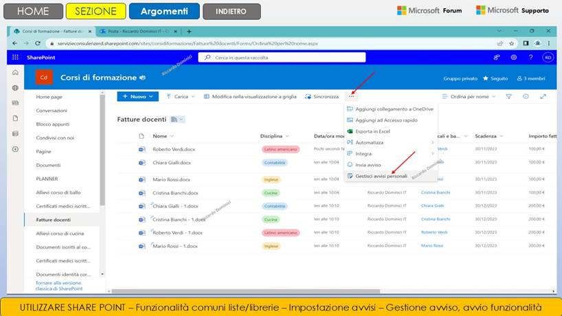Click the Cd site logo tile
The height and width of the screenshot is (316, 562).
(x=44, y=78)
